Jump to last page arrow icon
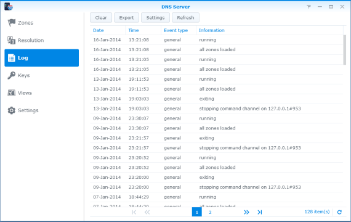Image resolution: width=351 pixels, height=222 pixels. click(x=260, y=212)
